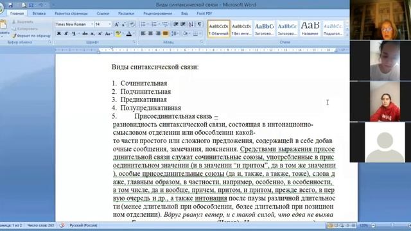
Task: Open the Foxit PDF tab
Action: click(204, 13)
